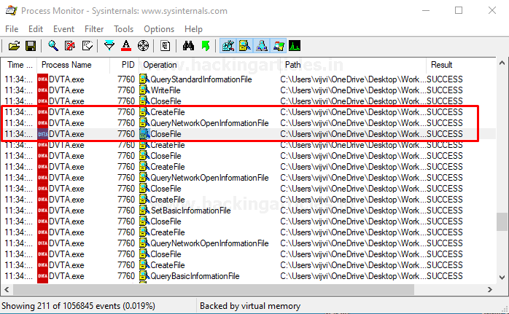The height and width of the screenshot is (314, 509).
Task: Click the horizontal scrollbar right arrow
Action: [490, 290]
